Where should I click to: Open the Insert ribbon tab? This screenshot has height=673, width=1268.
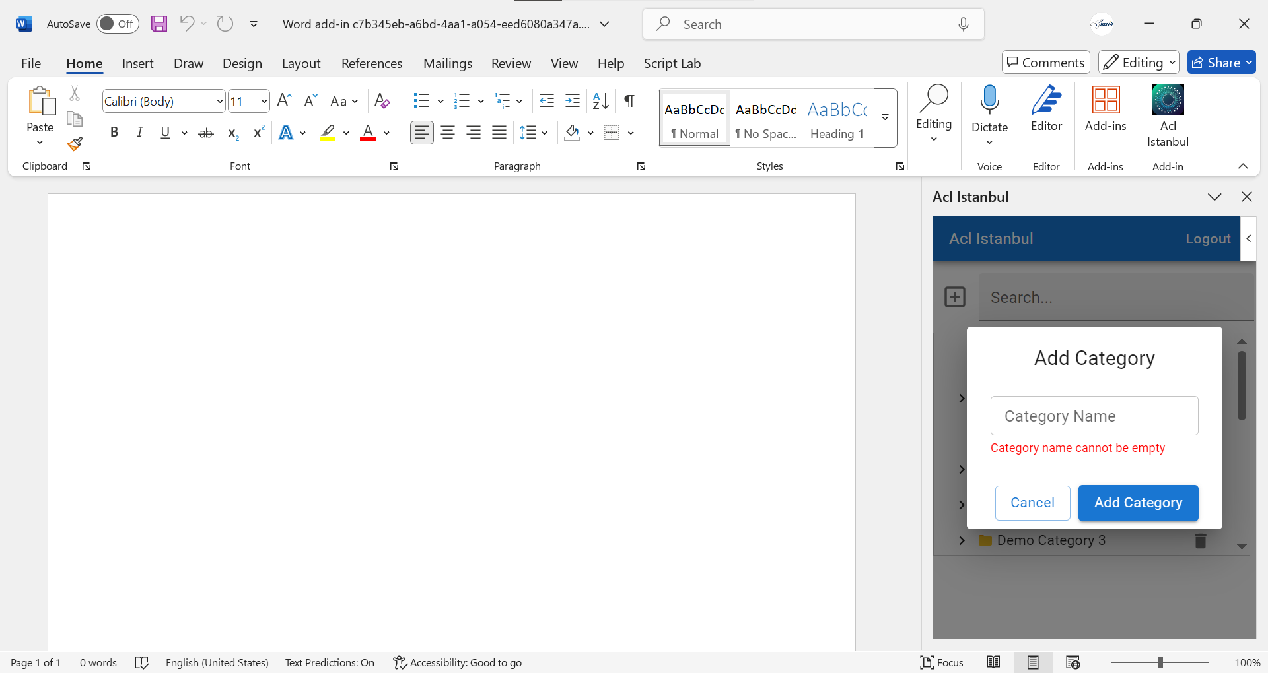[137, 63]
